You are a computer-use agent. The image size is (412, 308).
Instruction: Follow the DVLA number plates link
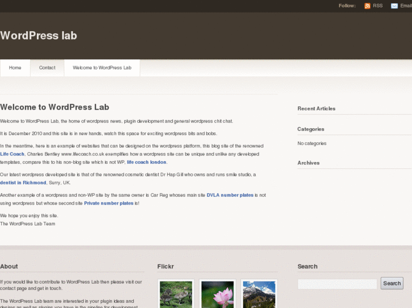coord(230,195)
